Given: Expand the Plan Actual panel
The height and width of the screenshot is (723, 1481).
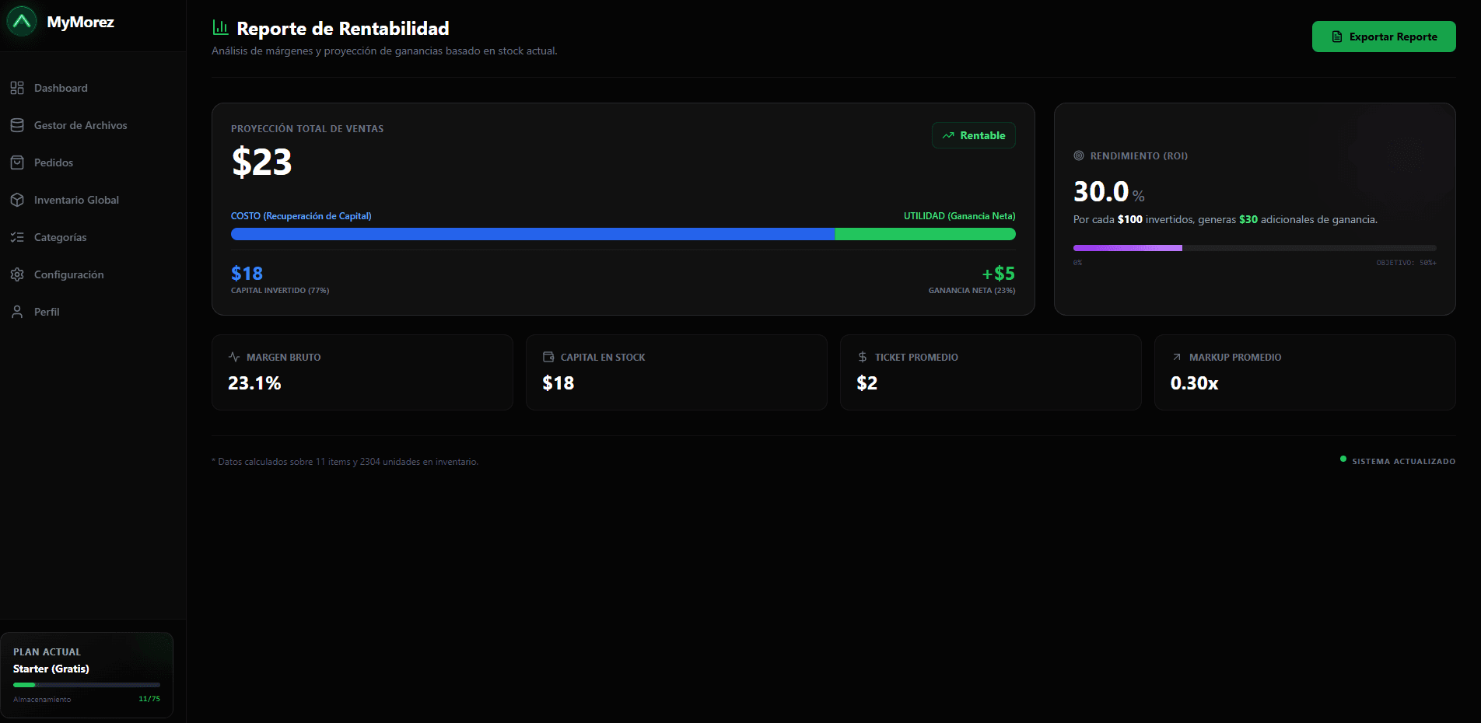Looking at the screenshot, I should 86,673.
